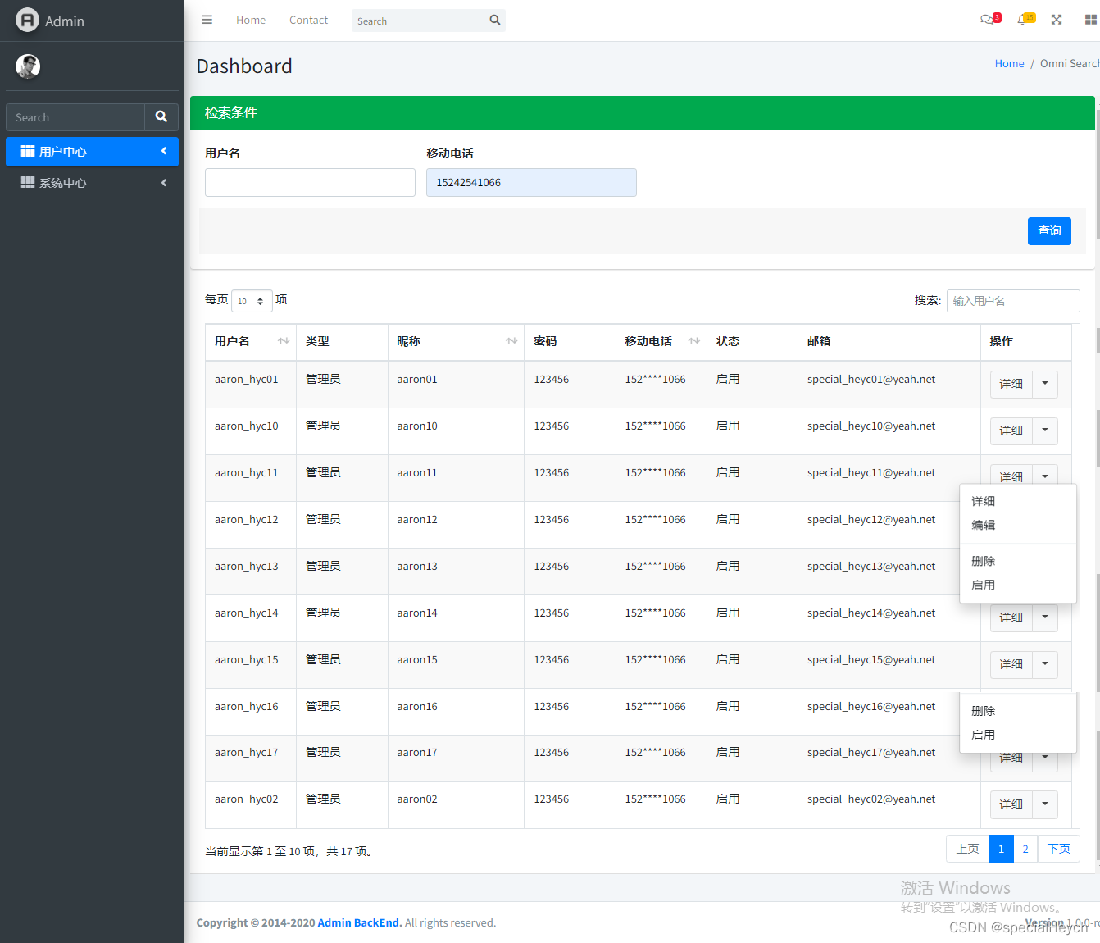The image size is (1100, 943).
Task: Click the 输入用户名 search input field
Action: click(x=1013, y=301)
